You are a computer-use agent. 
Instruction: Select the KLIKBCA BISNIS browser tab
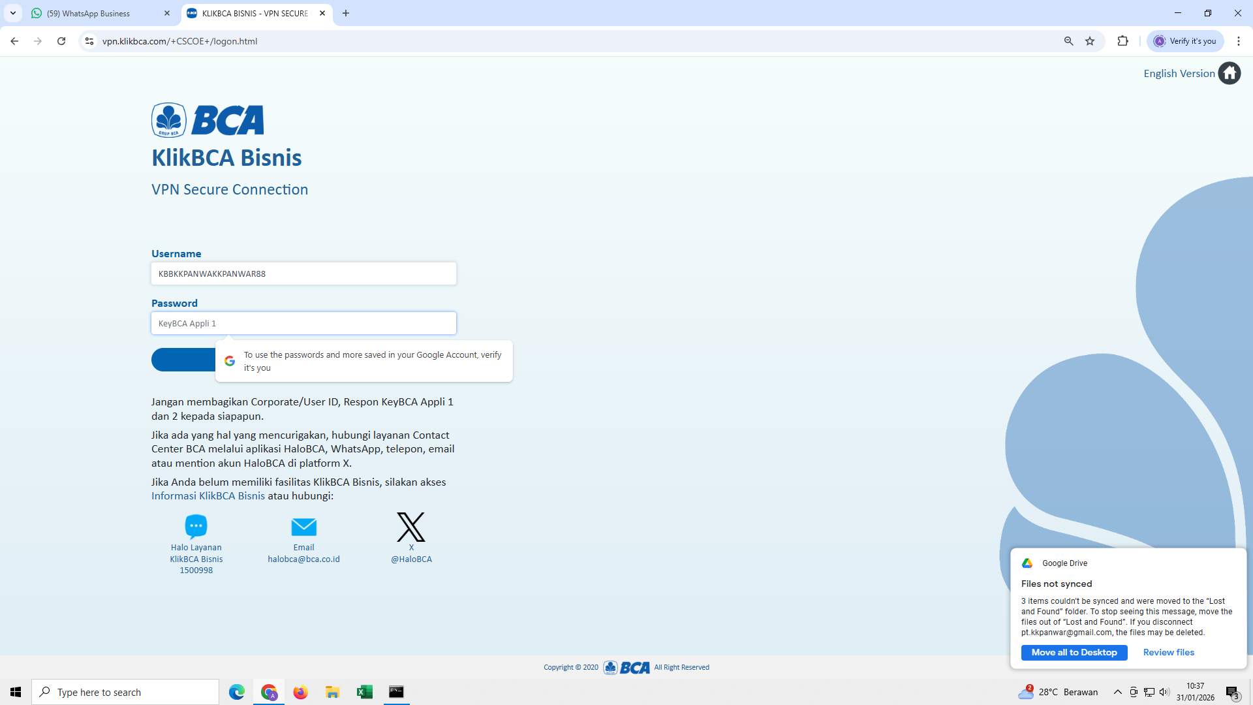click(248, 13)
